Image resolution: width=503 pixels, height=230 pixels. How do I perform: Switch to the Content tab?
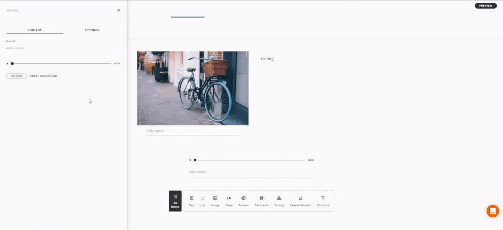tap(35, 30)
